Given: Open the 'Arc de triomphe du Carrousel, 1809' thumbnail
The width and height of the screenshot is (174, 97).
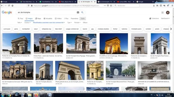Looking at the screenshot, I should click(17, 70).
